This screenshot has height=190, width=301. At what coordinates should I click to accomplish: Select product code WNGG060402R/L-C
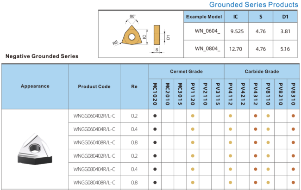(94, 116)
